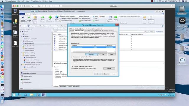This screenshot has width=189, height=106.
Task: Click the Show Members ribbon icon
Action: tap(43, 17)
